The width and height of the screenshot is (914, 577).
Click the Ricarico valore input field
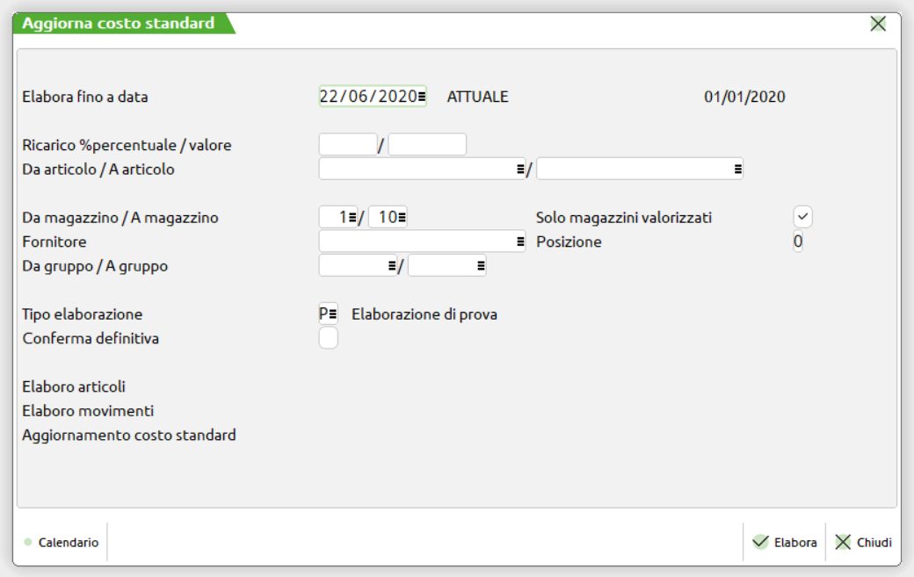pyautogui.click(x=427, y=145)
